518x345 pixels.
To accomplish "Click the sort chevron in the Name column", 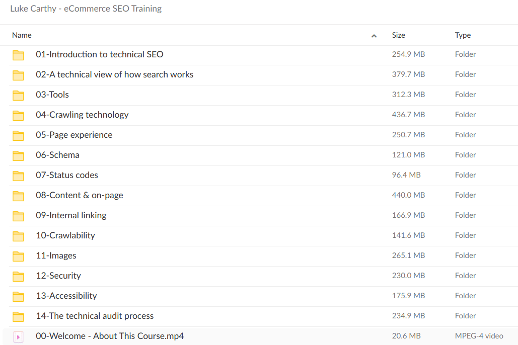I will point(374,36).
